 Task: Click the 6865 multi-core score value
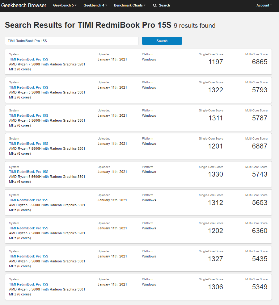point(260,62)
